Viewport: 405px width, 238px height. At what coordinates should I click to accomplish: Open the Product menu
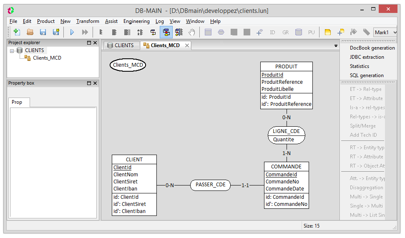[x=46, y=21]
